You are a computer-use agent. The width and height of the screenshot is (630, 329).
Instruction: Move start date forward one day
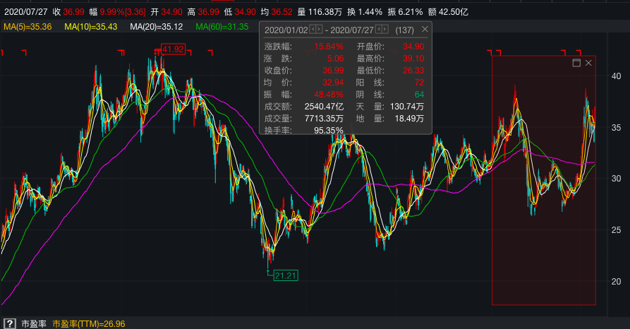click(319, 30)
